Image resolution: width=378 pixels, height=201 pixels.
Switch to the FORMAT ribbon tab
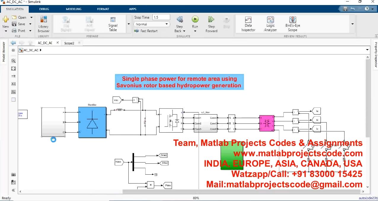coord(103,9)
